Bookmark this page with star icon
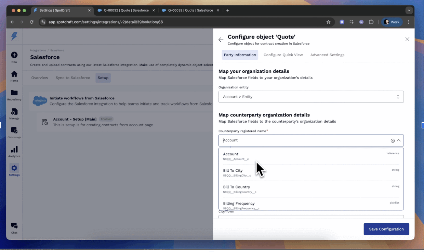The width and height of the screenshot is (424, 252). 328,22
